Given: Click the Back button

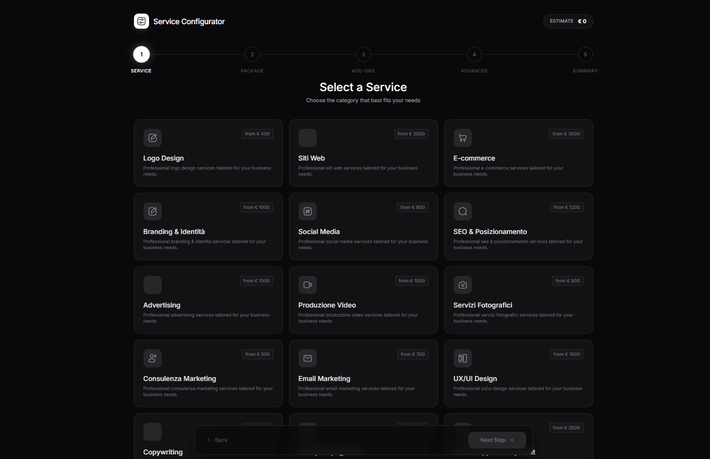Looking at the screenshot, I should click(218, 440).
